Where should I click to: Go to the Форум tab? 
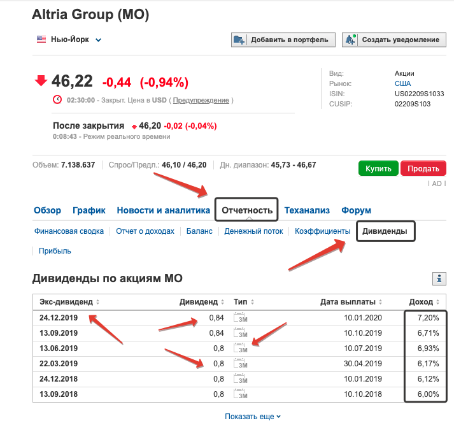click(356, 210)
